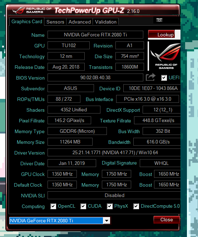Click the Subvendor field ASUS
The width and height of the screenshot is (198, 237).
(x=71, y=88)
